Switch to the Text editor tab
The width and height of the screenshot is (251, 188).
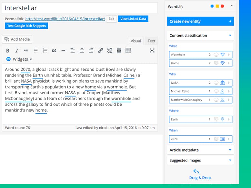pos(151,41)
